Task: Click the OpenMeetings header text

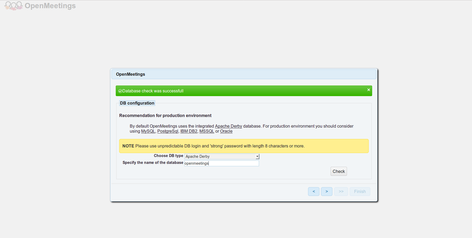Action: pos(50,6)
